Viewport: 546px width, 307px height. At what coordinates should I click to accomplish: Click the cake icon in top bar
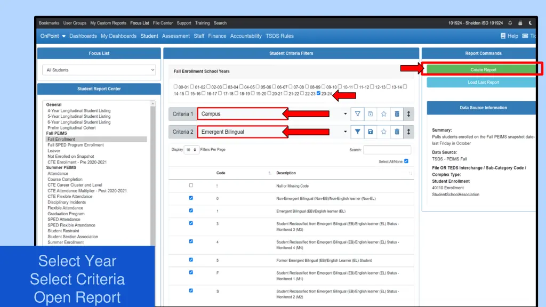pos(520,23)
